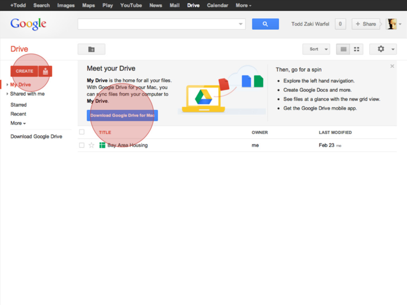
Task: Open News in the top bar
Action: click(156, 5)
